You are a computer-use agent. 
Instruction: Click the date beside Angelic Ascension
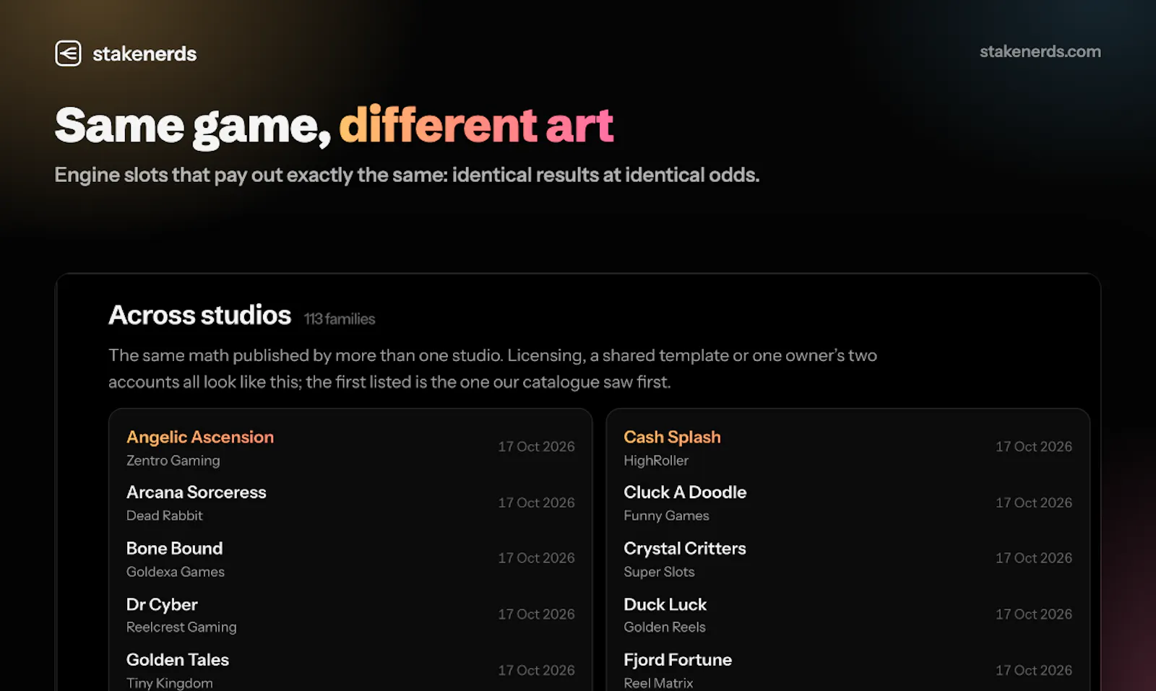[536, 447]
